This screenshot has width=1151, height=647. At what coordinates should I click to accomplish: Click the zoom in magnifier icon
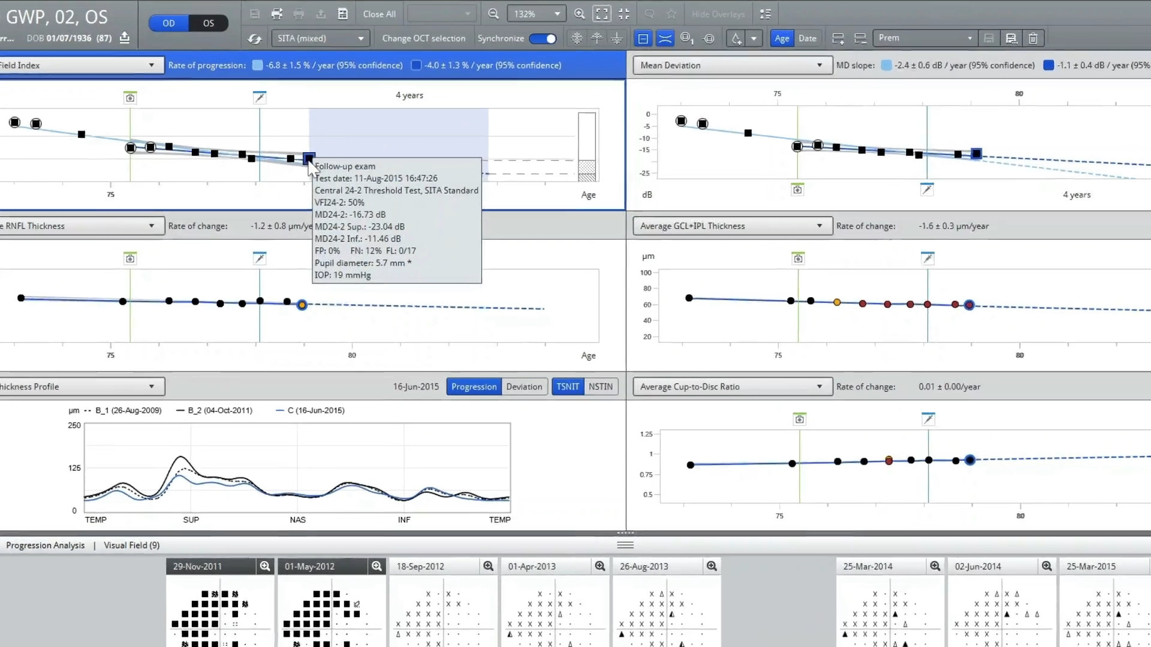pyautogui.click(x=580, y=14)
